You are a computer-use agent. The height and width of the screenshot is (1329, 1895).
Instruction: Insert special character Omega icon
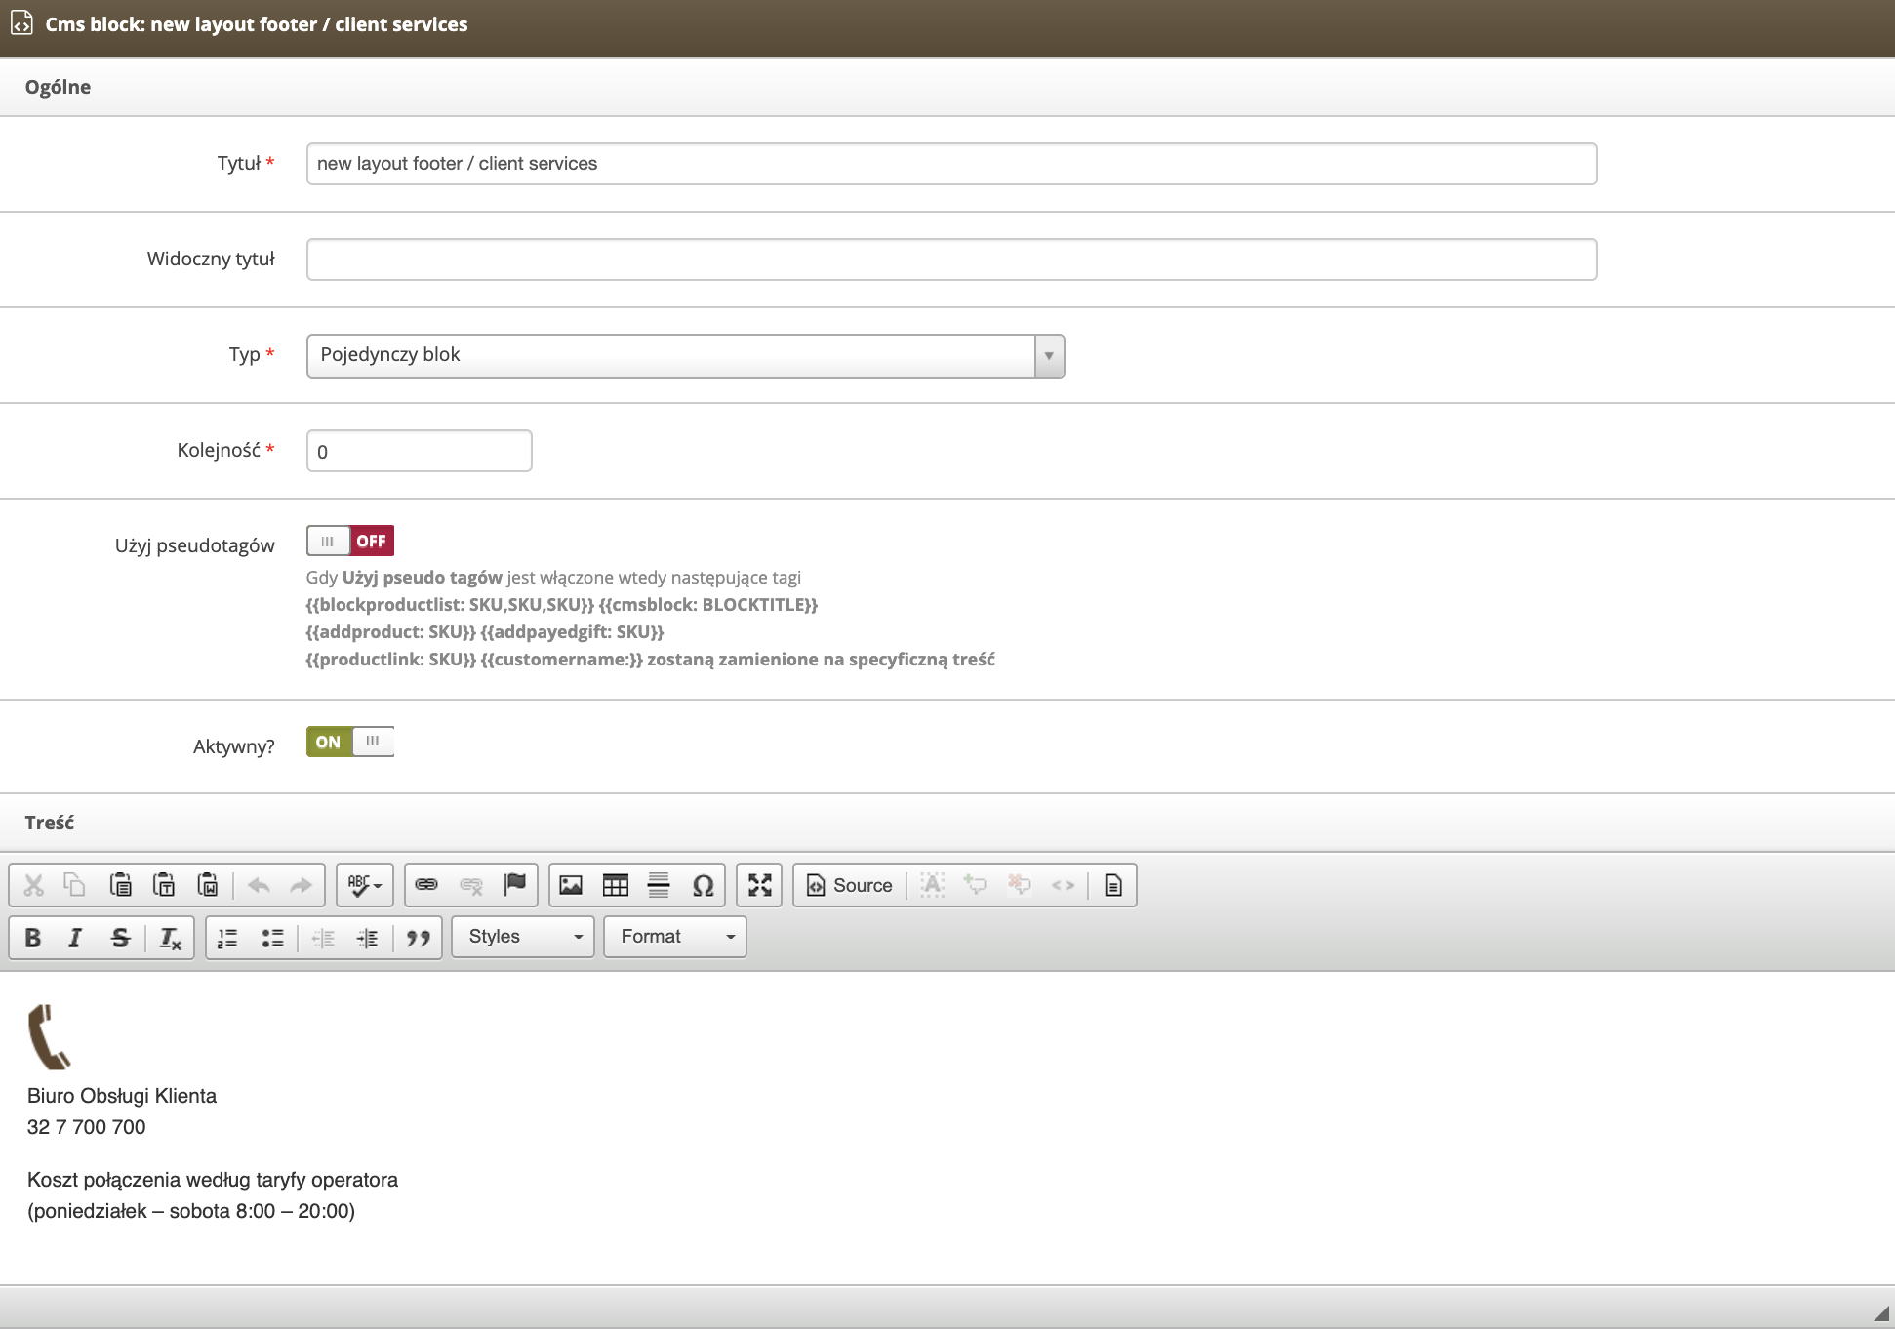click(703, 885)
